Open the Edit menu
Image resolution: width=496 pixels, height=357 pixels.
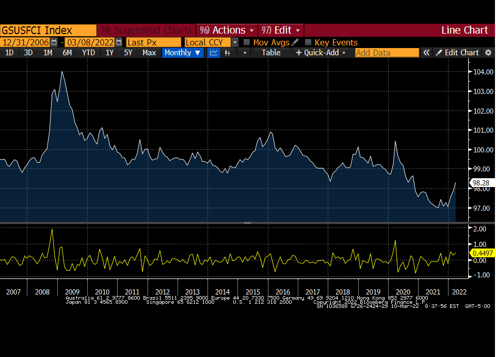[281, 30]
